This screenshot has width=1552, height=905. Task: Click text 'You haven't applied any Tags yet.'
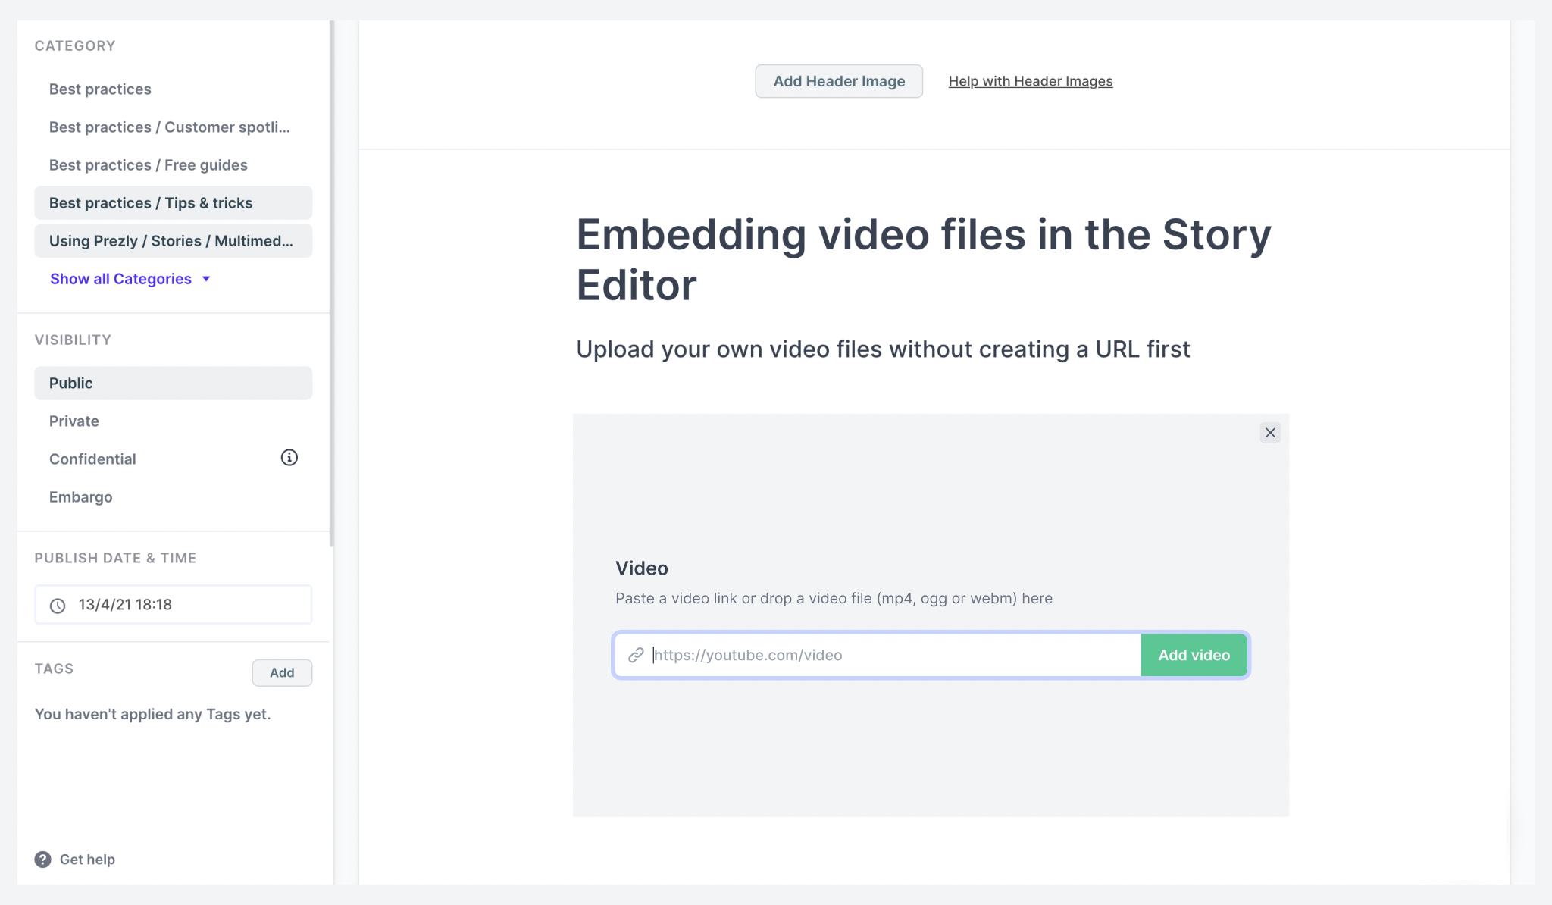pos(152,714)
